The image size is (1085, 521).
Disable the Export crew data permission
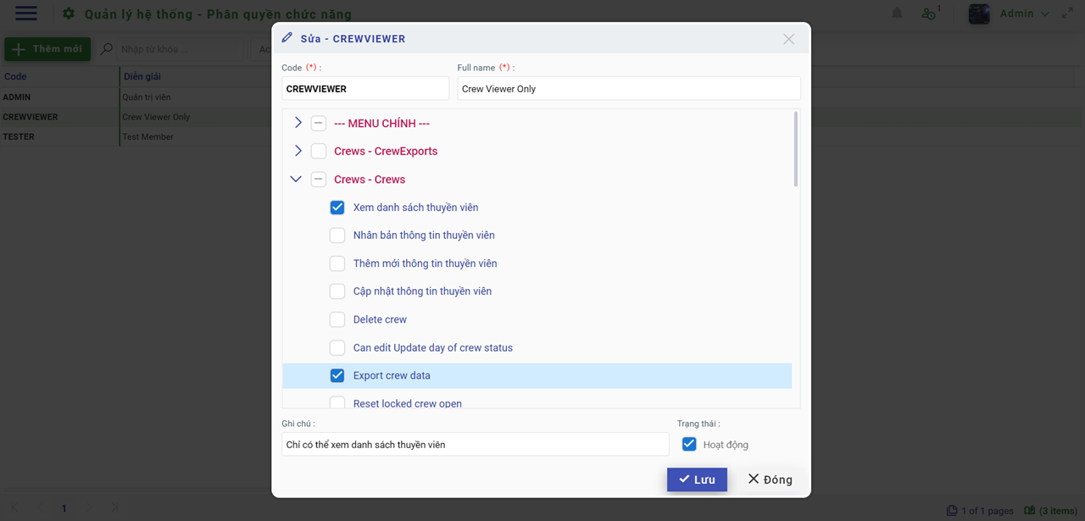(337, 375)
